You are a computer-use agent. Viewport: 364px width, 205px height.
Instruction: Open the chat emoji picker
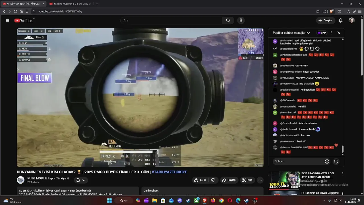tap(327, 161)
